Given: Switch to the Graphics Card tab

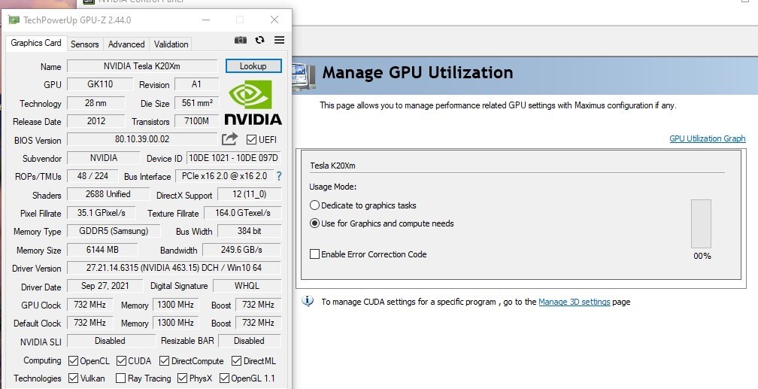Looking at the screenshot, I should click(36, 43).
